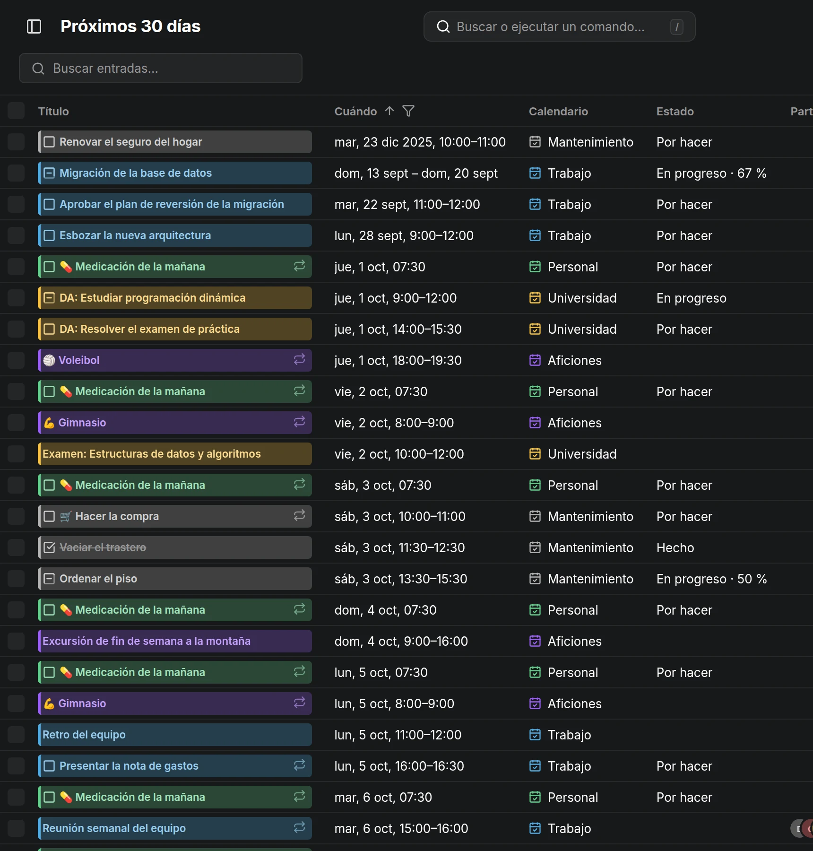This screenshot has height=851, width=813.
Task: Sort by the Título column header
Action: coord(53,112)
